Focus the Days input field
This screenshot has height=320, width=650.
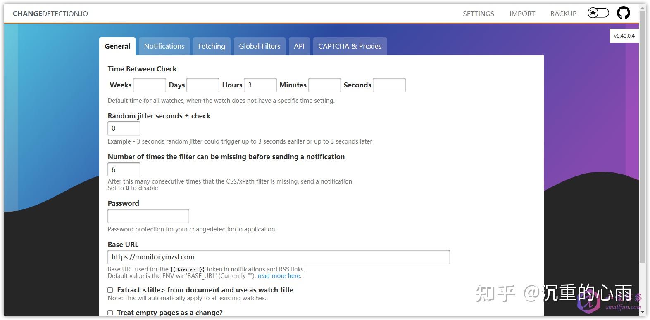click(203, 85)
